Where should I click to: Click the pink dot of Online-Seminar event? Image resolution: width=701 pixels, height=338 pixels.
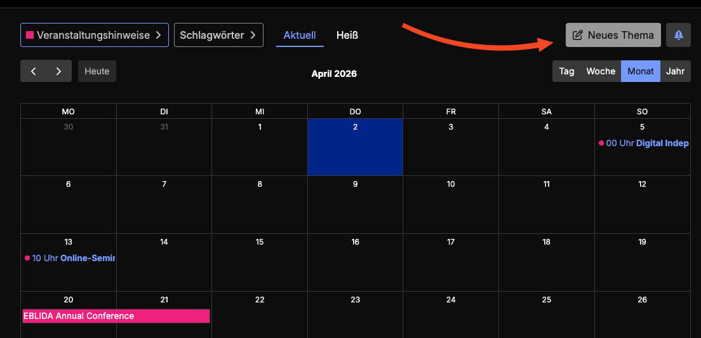(x=27, y=258)
